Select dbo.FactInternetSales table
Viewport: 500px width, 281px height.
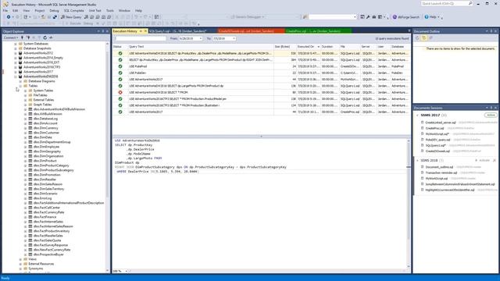click(x=48, y=222)
